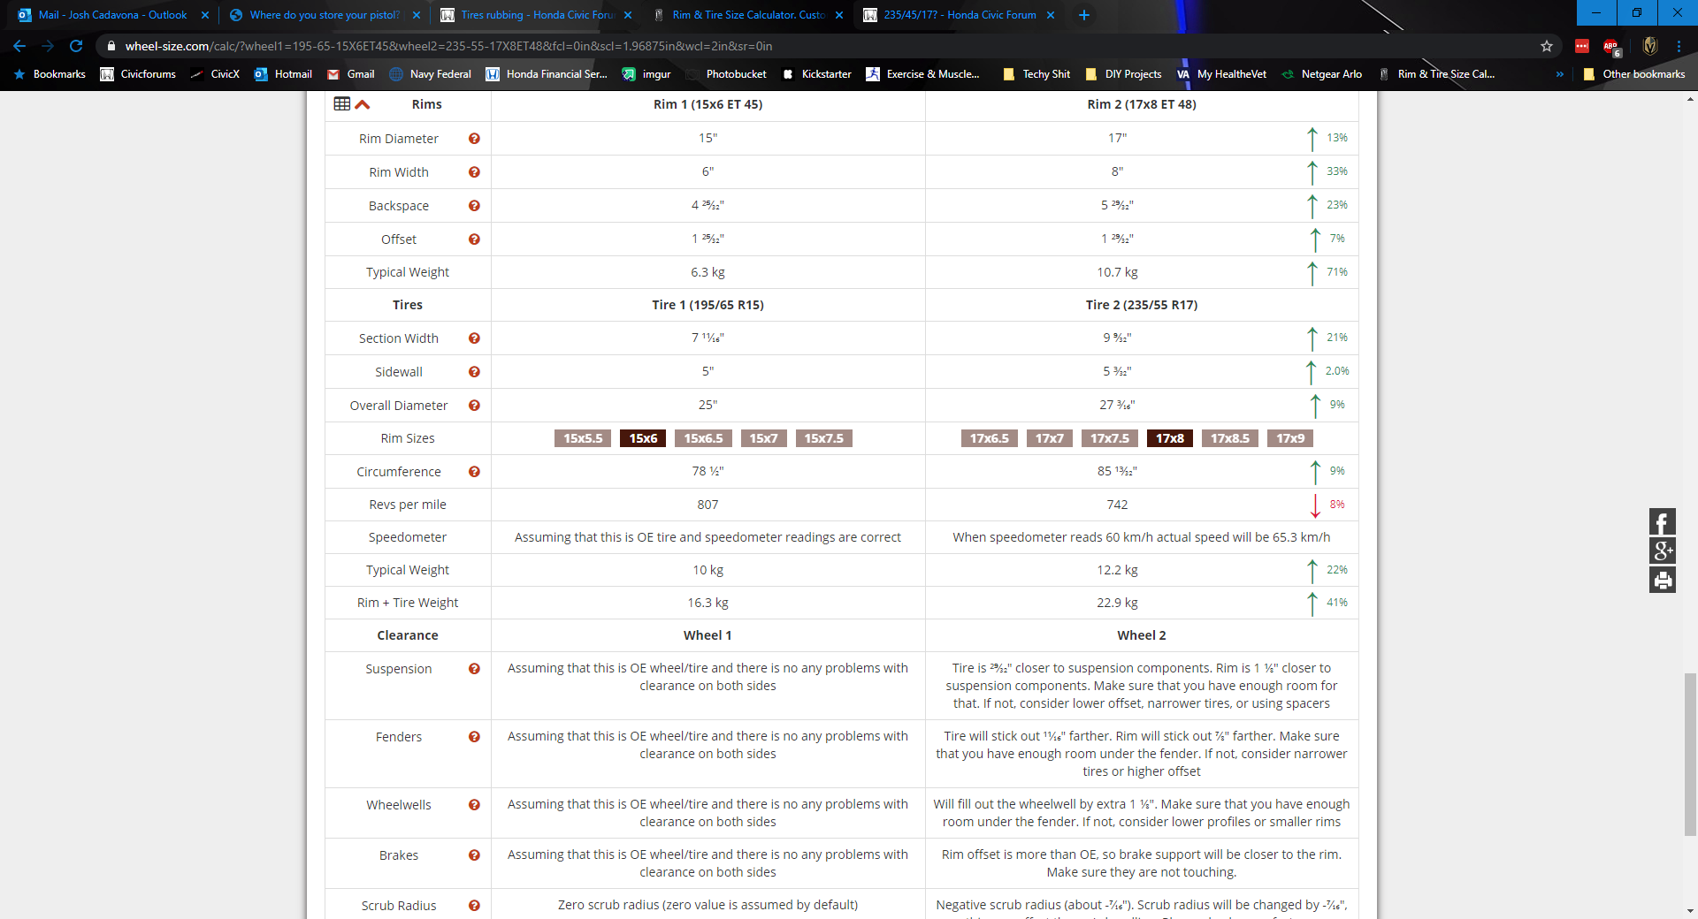Image resolution: width=1698 pixels, height=919 pixels.
Task: Click the help icon beside Backspace
Action: (x=474, y=206)
